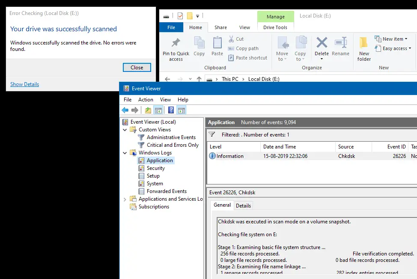Click Properties checkmark icon in Explorer quick access toolbar

180,16
